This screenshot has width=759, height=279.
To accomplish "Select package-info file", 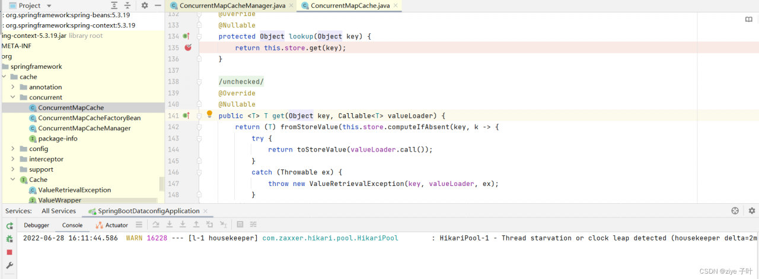I will tap(58, 139).
